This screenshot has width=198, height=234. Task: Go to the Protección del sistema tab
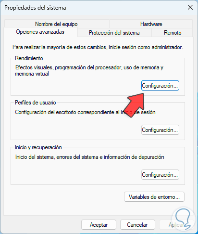(x=114, y=33)
